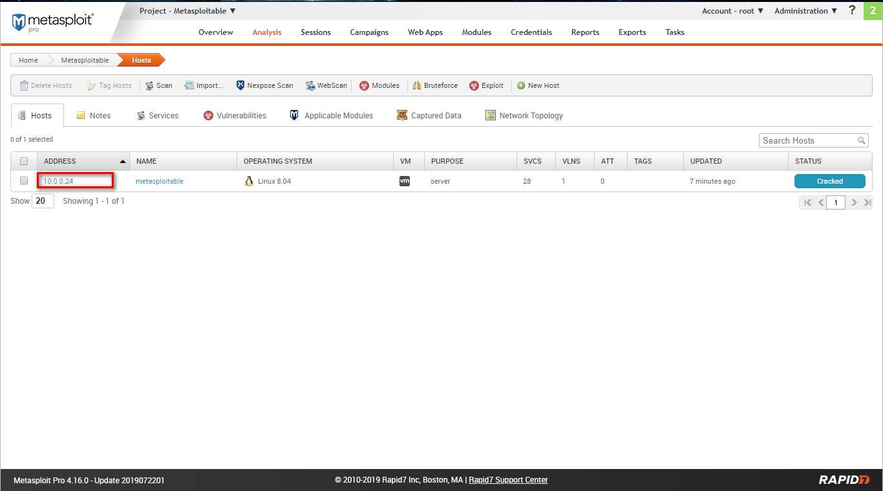Click the Scan toolbar icon

tap(149, 85)
